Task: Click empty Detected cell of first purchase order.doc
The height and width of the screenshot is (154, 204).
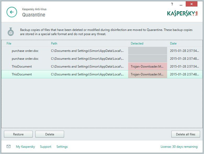Action: coord(148,51)
